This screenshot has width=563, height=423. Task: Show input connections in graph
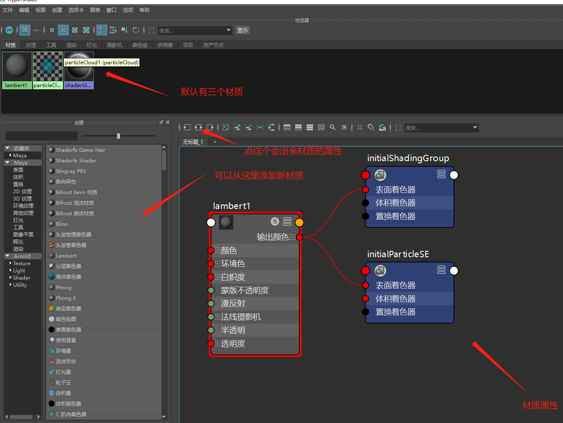(x=187, y=127)
